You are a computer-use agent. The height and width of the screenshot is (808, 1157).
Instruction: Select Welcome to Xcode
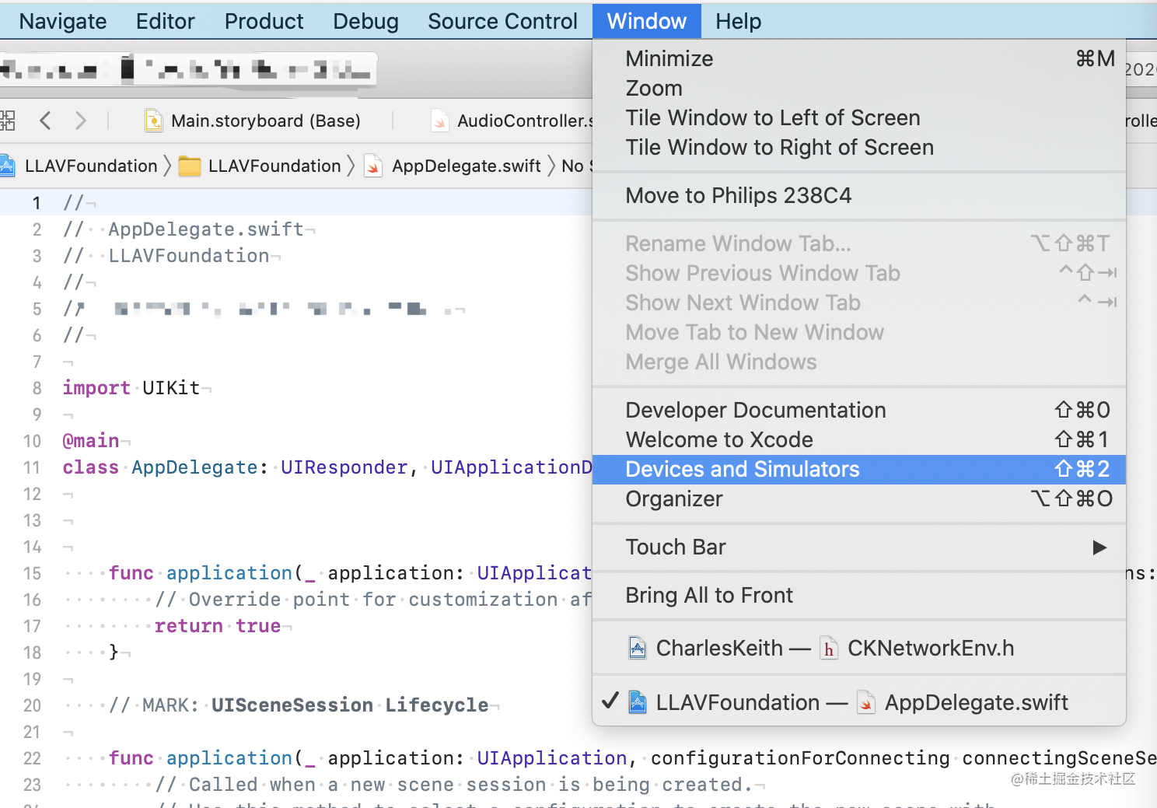(859, 439)
